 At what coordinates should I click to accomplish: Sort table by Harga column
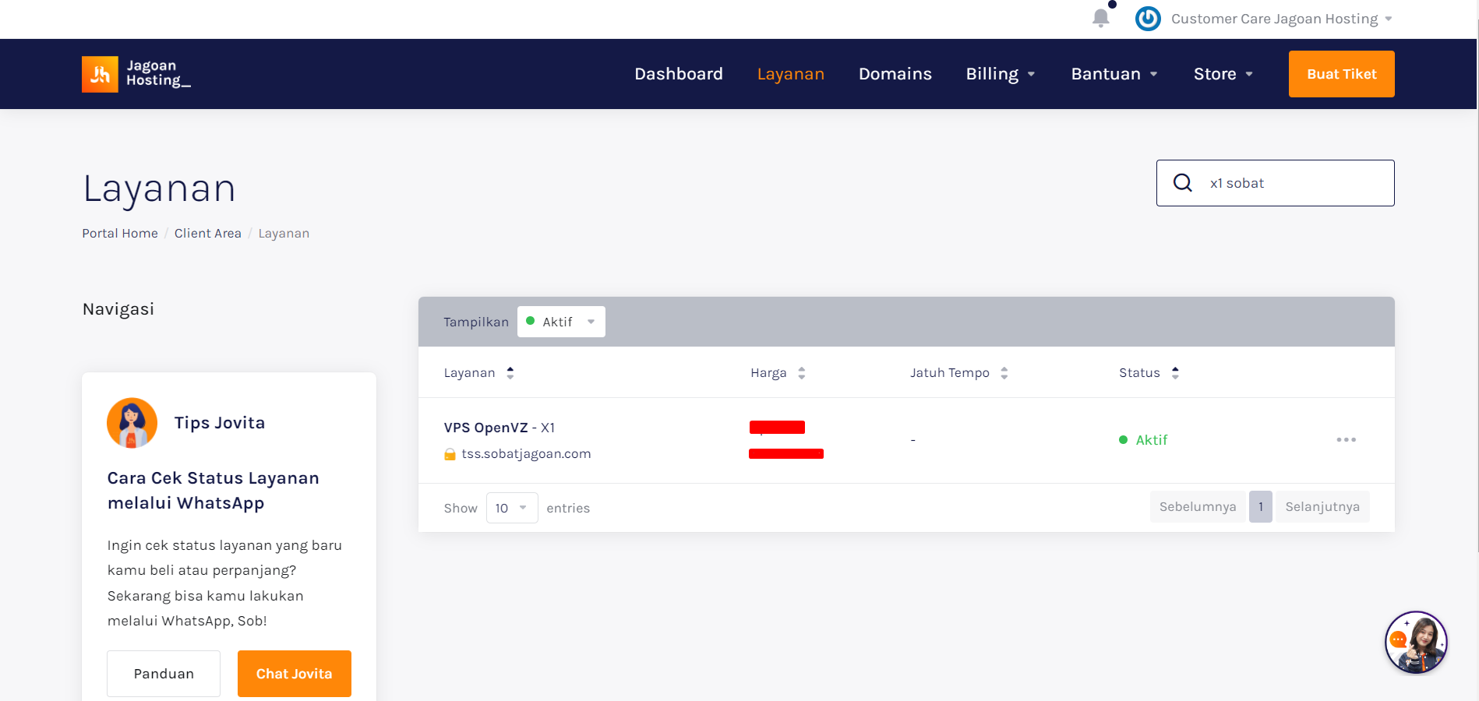pos(778,373)
